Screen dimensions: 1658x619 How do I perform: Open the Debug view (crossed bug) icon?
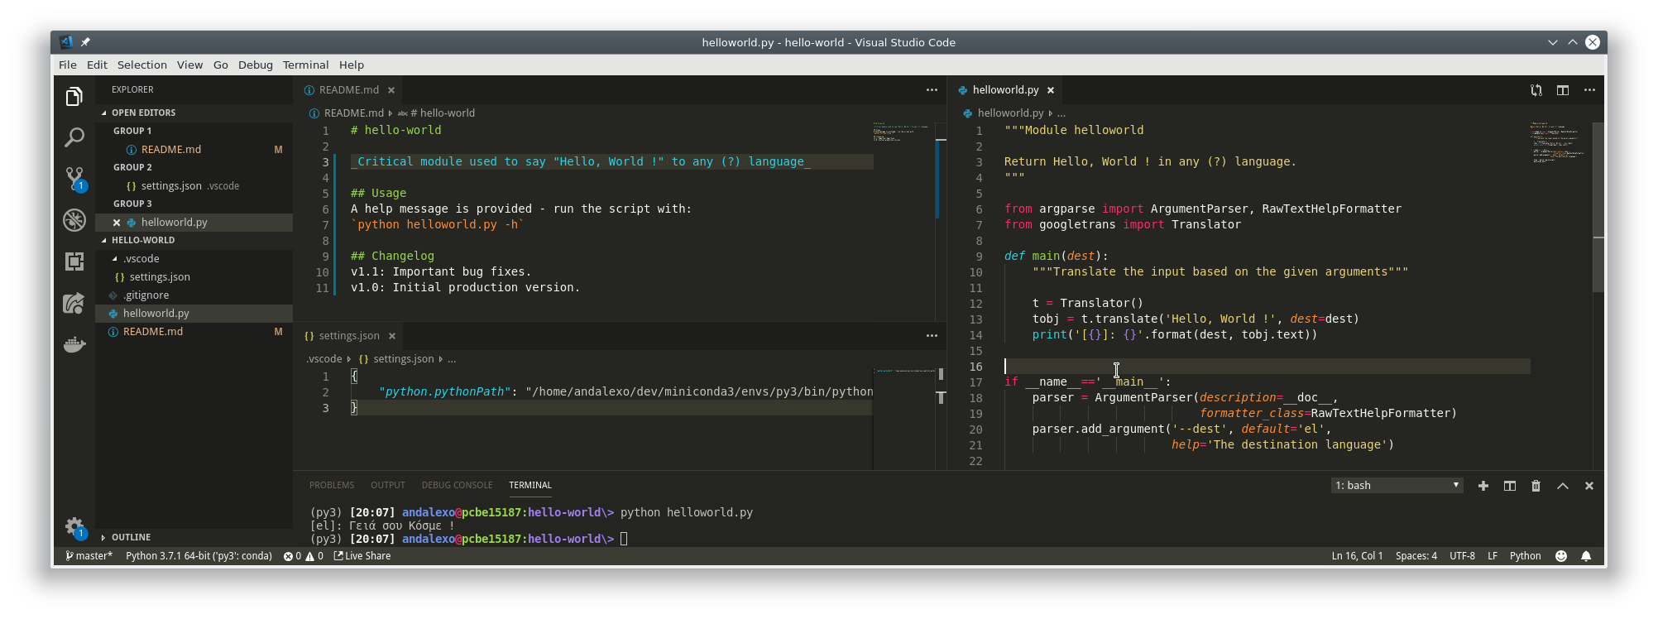tap(74, 220)
